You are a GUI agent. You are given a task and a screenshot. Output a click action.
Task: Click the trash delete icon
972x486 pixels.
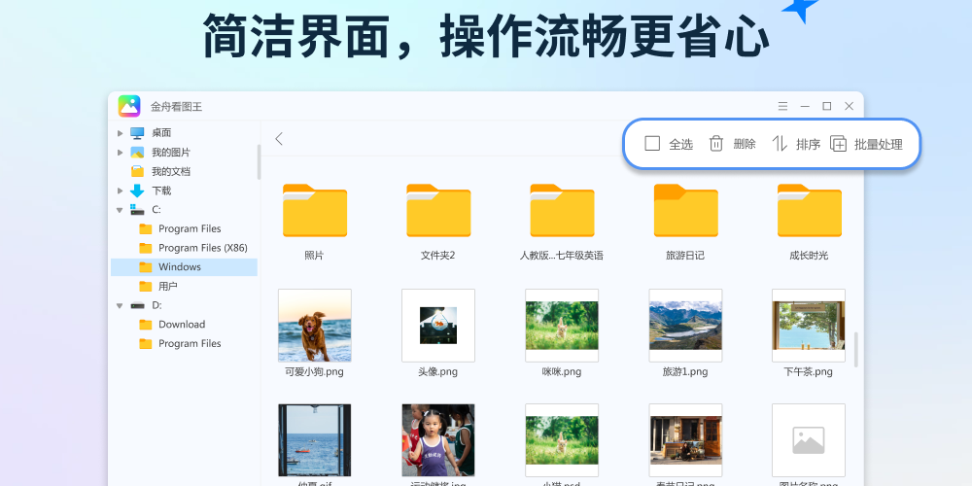(x=716, y=144)
